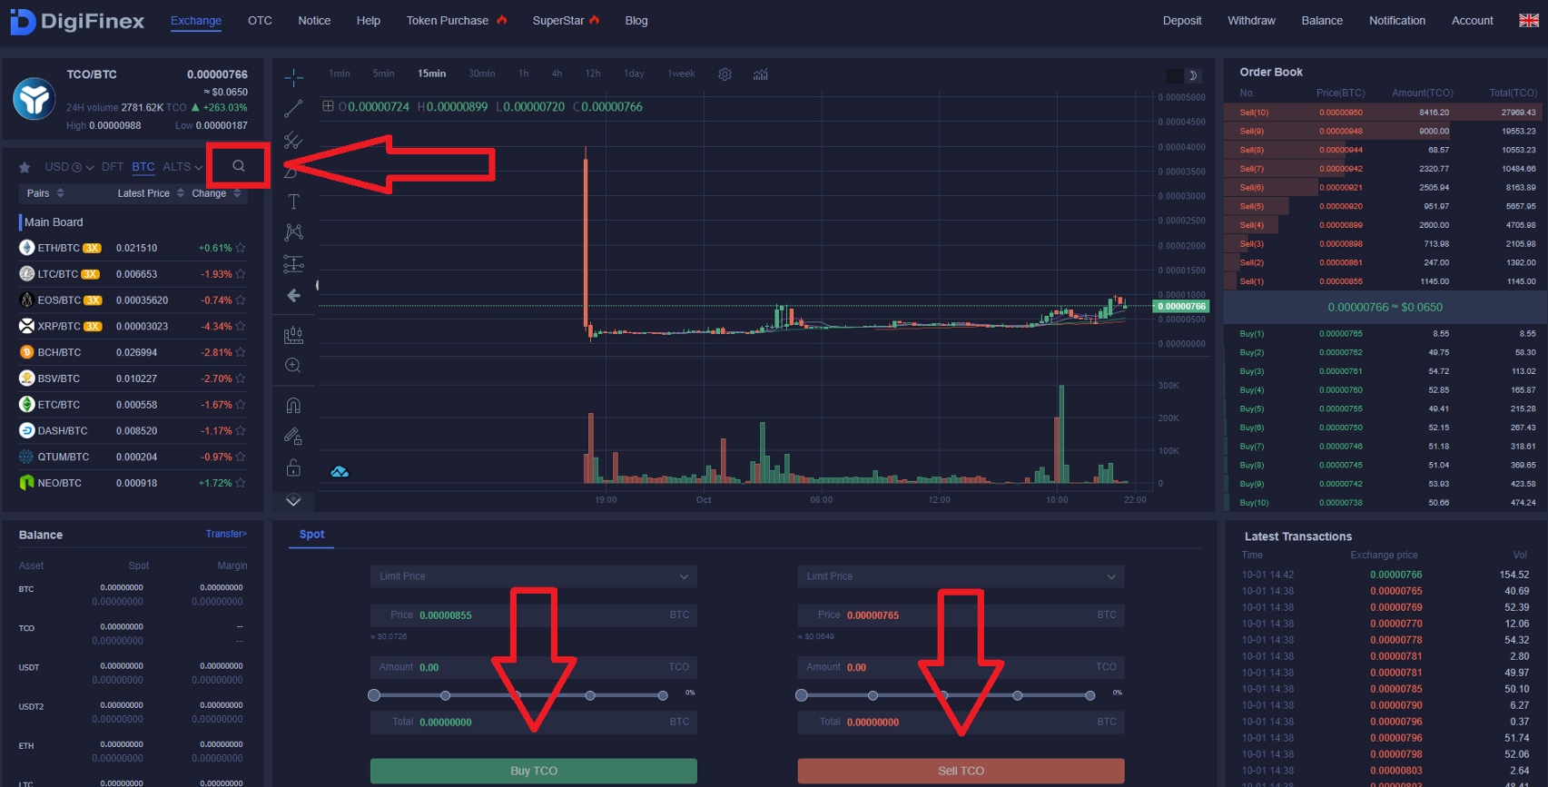Focus the buy Amount input field
This screenshot has width=1548, height=787.
pos(534,667)
